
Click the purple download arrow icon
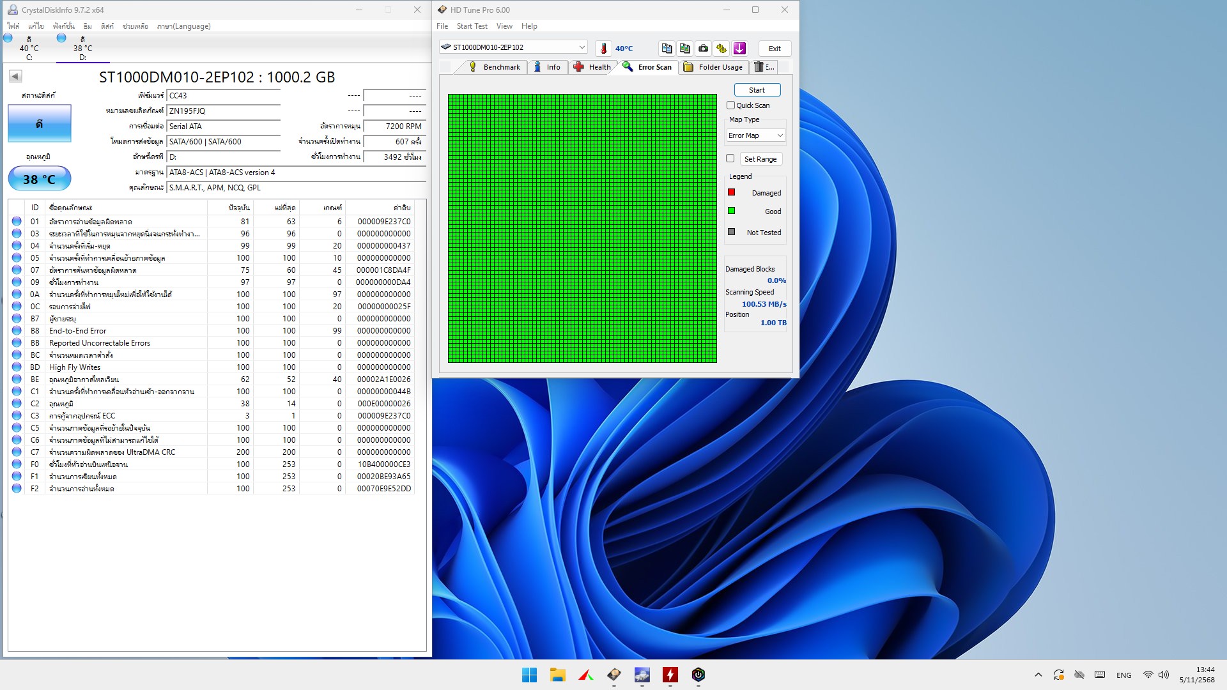[x=739, y=49]
